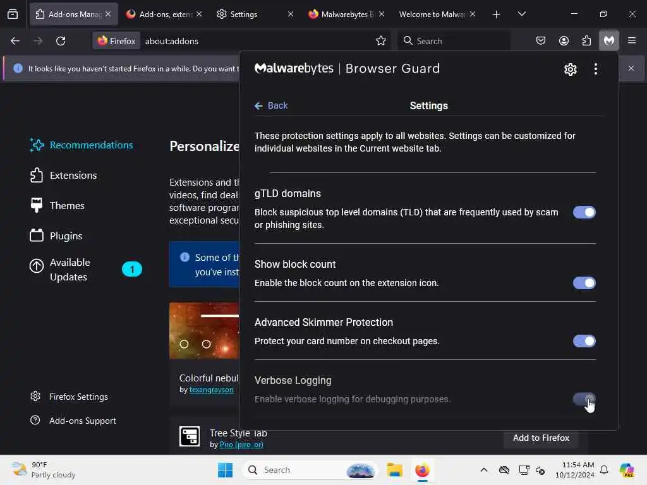Click Firefox icon in taskbar
The width and height of the screenshot is (647, 485).
point(422,470)
